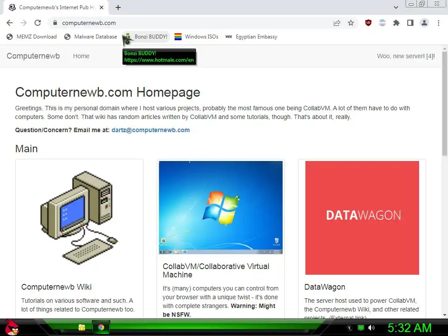
Task: Click the forward navigation arrow
Action: point(24,23)
